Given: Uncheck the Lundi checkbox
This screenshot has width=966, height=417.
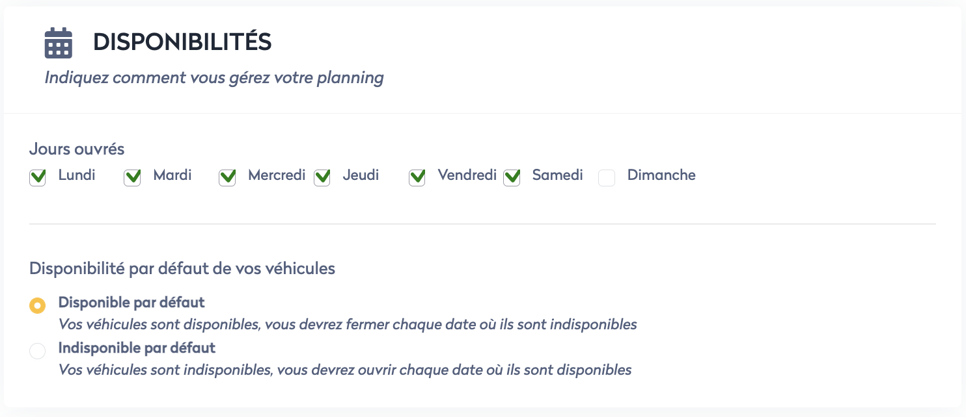Looking at the screenshot, I should [38, 177].
